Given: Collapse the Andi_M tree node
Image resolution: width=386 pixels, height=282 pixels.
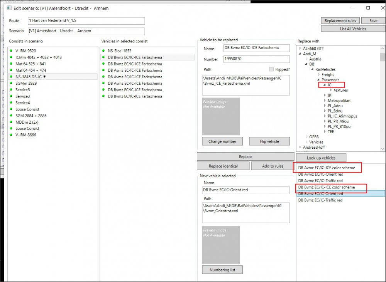Looking at the screenshot, I should (x=300, y=54).
